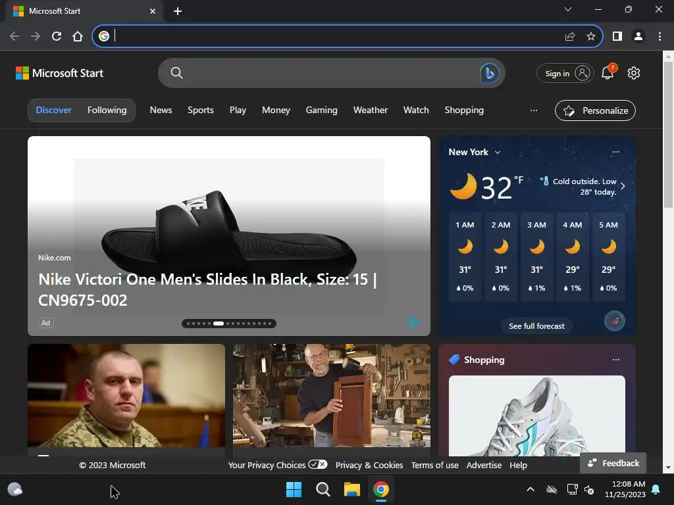Close the Microsoft Start tab

click(x=153, y=11)
